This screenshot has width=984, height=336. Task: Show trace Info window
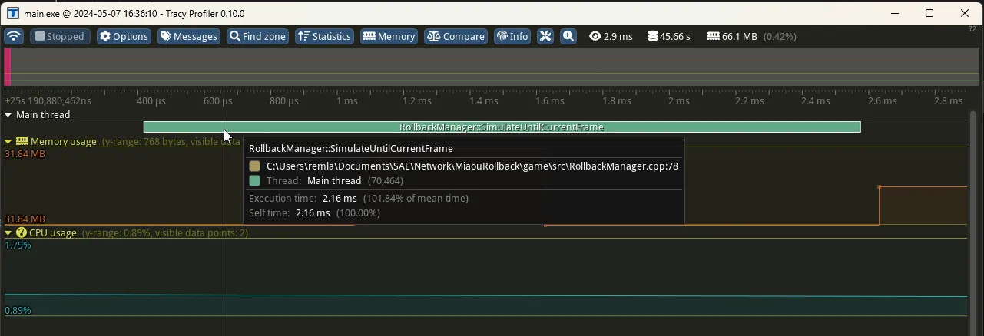tap(512, 37)
